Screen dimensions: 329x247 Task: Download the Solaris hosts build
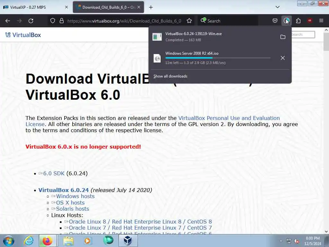click(x=72, y=209)
